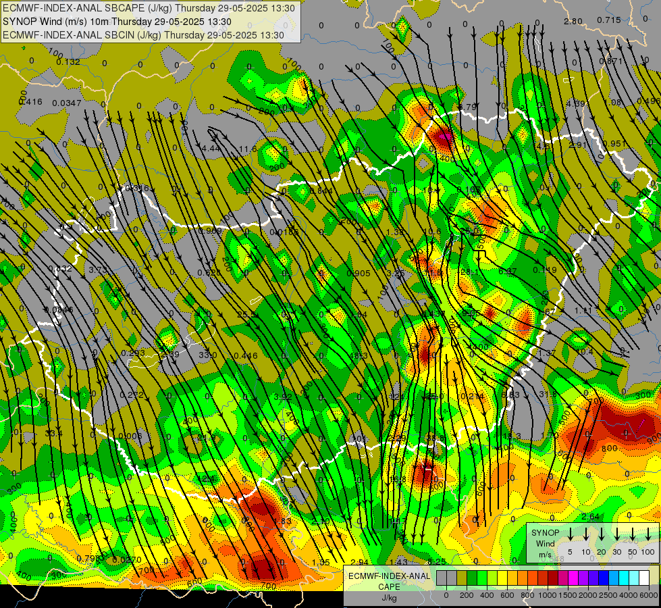This screenshot has width=661, height=608.
Task: Click the 5 m/s wind arrow in the SYNOP legend
Action: (570, 534)
